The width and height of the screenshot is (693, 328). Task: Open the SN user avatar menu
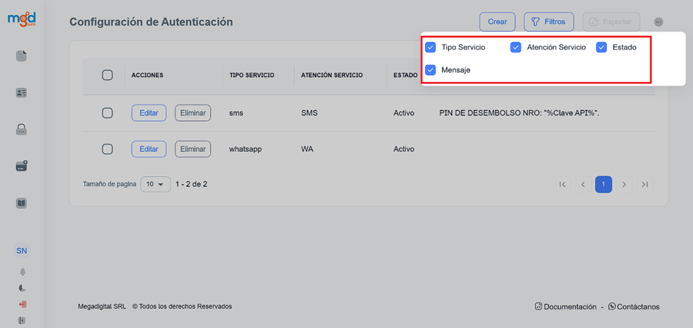click(21, 251)
